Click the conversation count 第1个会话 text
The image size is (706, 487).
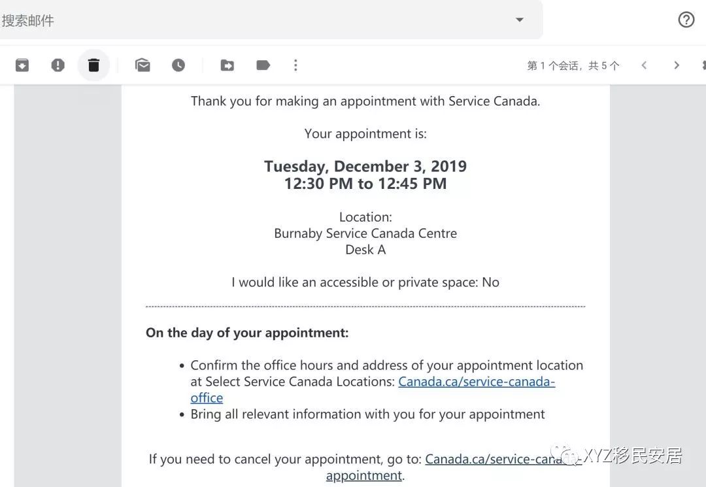[x=573, y=66]
